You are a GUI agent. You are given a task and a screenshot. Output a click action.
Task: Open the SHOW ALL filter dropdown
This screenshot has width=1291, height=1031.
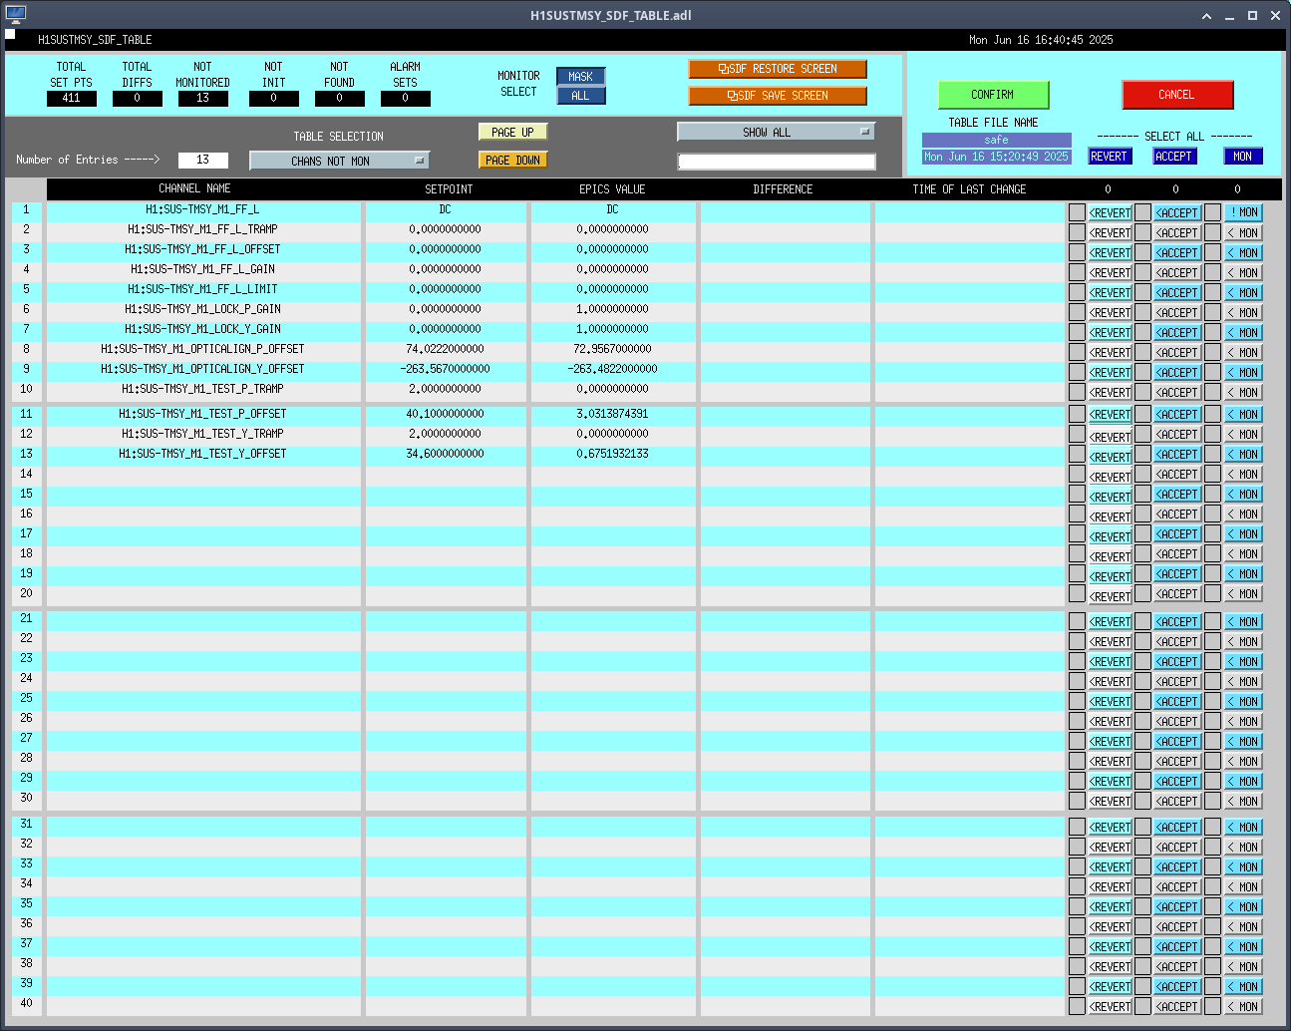776,132
